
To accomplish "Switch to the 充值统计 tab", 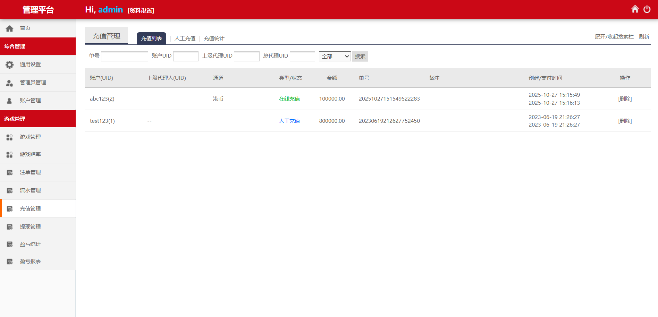I will (x=214, y=38).
